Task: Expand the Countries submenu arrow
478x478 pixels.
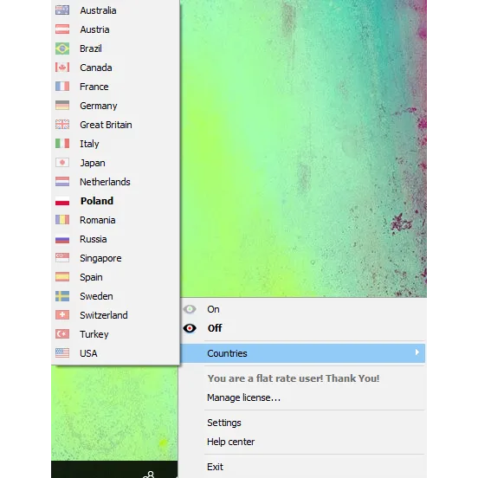Action: pyautogui.click(x=417, y=352)
